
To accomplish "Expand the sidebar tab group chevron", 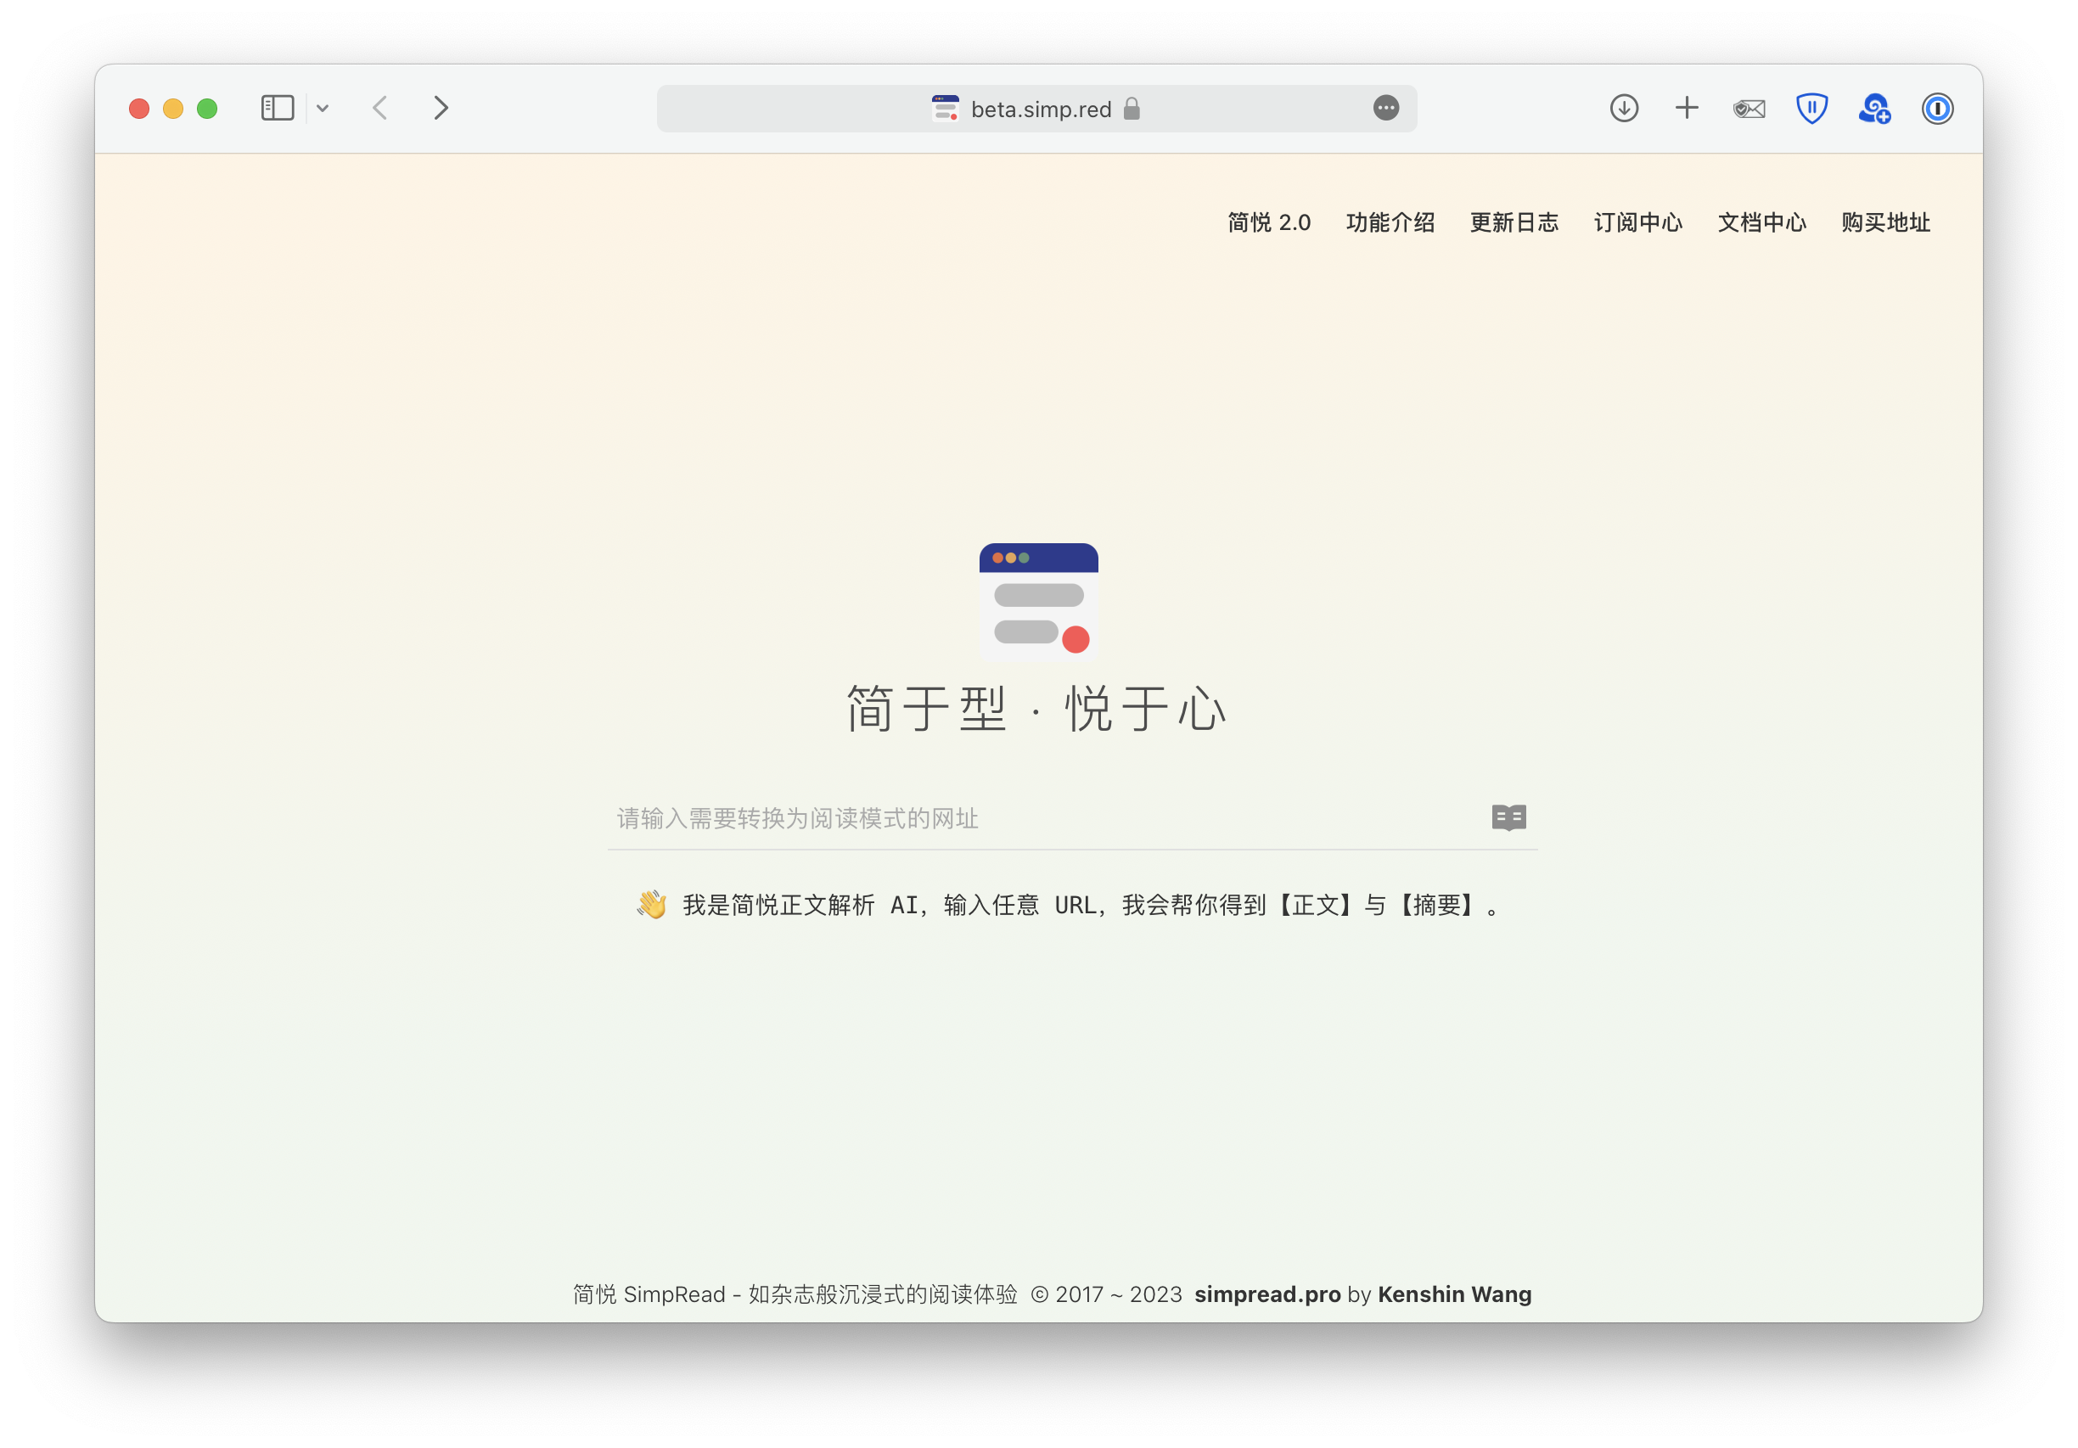I will pos(323,109).
